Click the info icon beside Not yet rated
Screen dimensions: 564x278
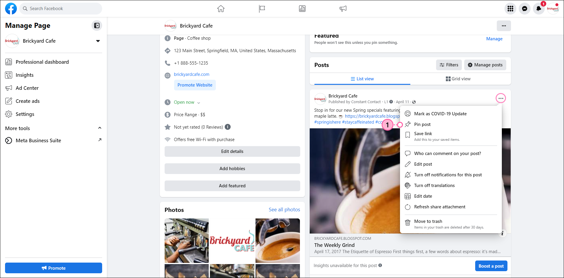228,127
